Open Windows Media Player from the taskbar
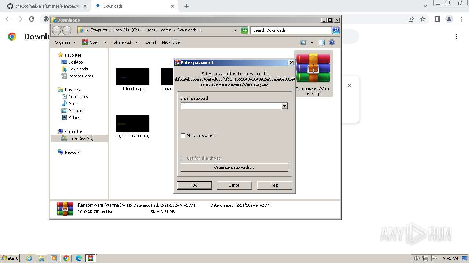The width and height of the screenshot is (469, 263). (x=54, y=258)
